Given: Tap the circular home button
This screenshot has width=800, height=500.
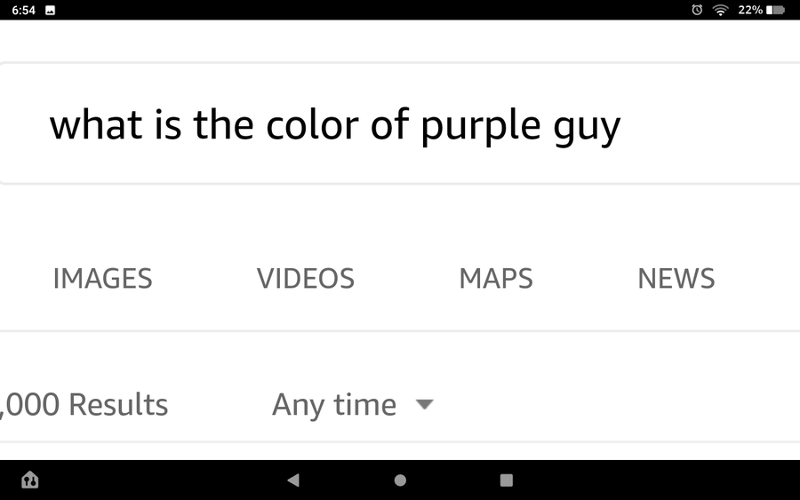Looking at the screenshot, I should [400, 480].
